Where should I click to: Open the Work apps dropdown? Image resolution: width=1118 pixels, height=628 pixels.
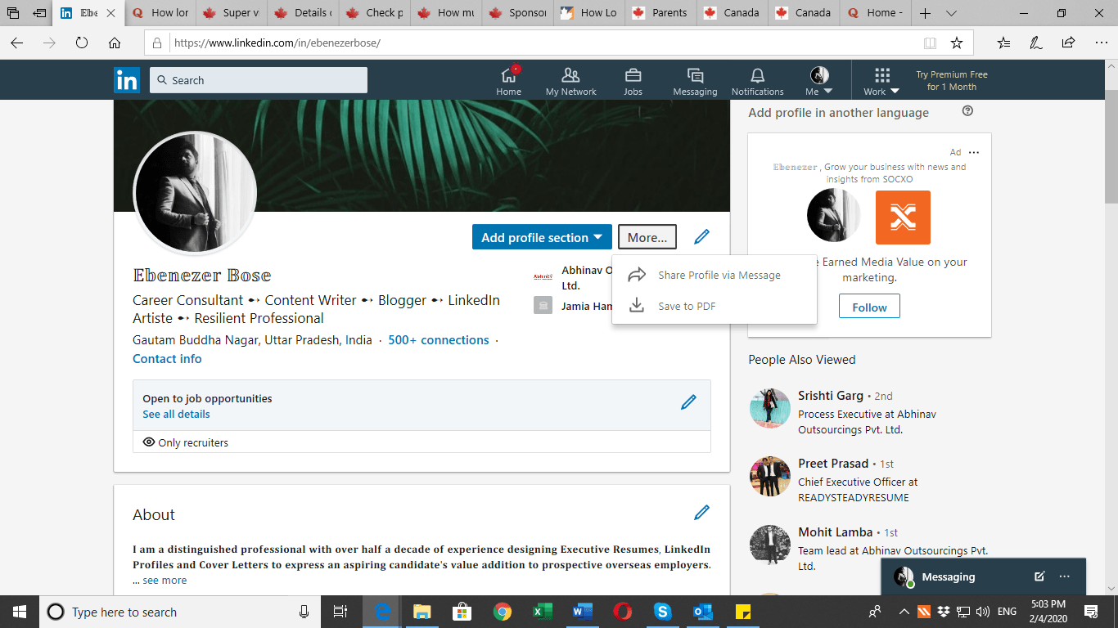(x=881, y=80)
